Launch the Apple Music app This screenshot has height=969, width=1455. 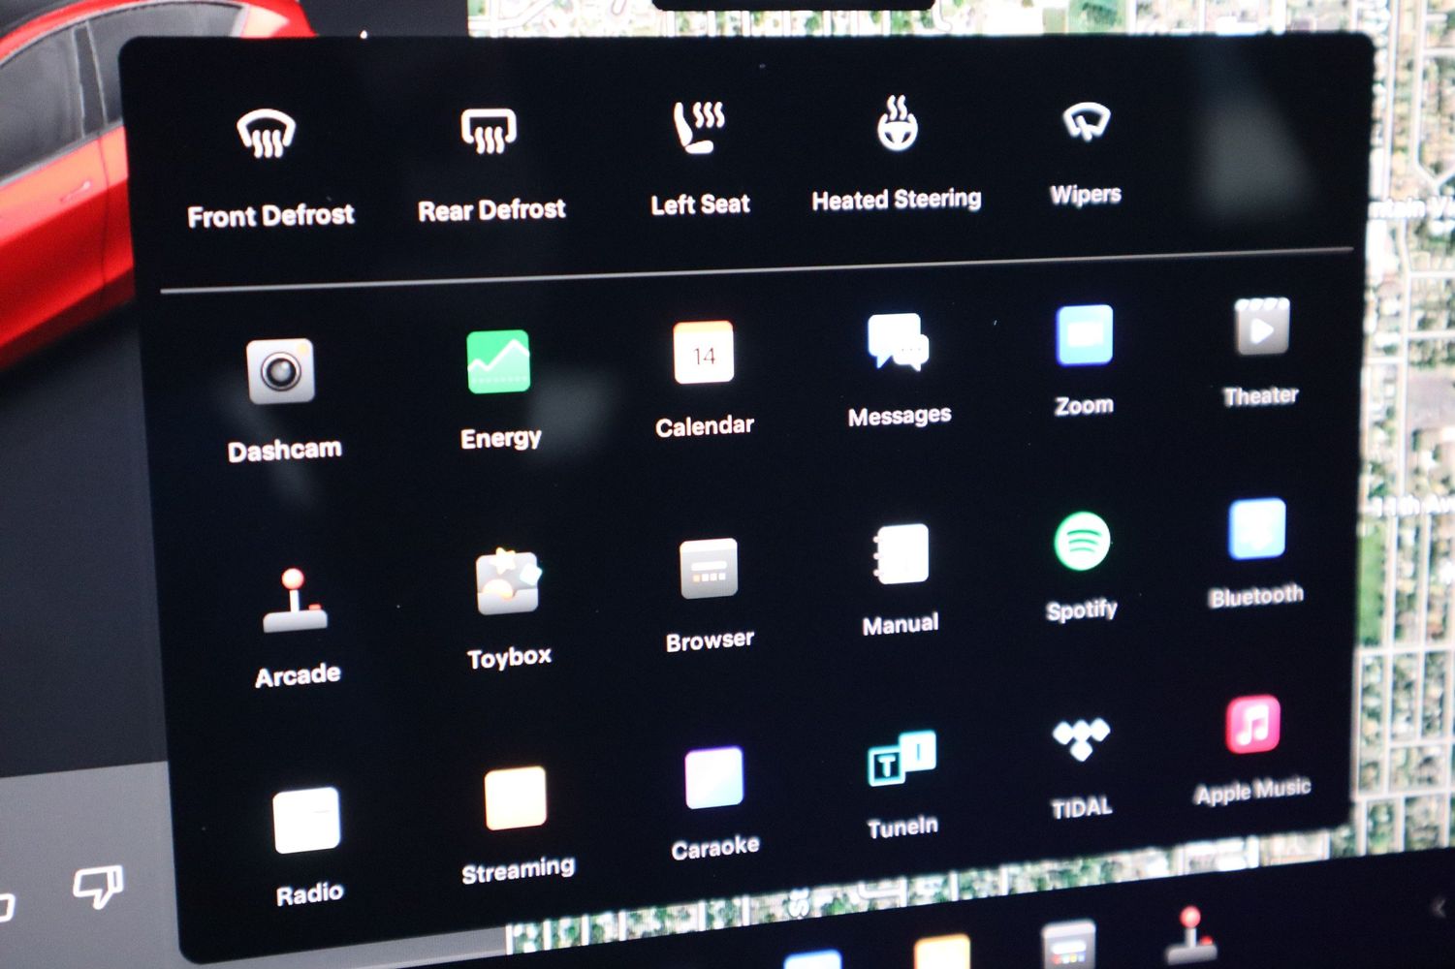coord(1253,724)
